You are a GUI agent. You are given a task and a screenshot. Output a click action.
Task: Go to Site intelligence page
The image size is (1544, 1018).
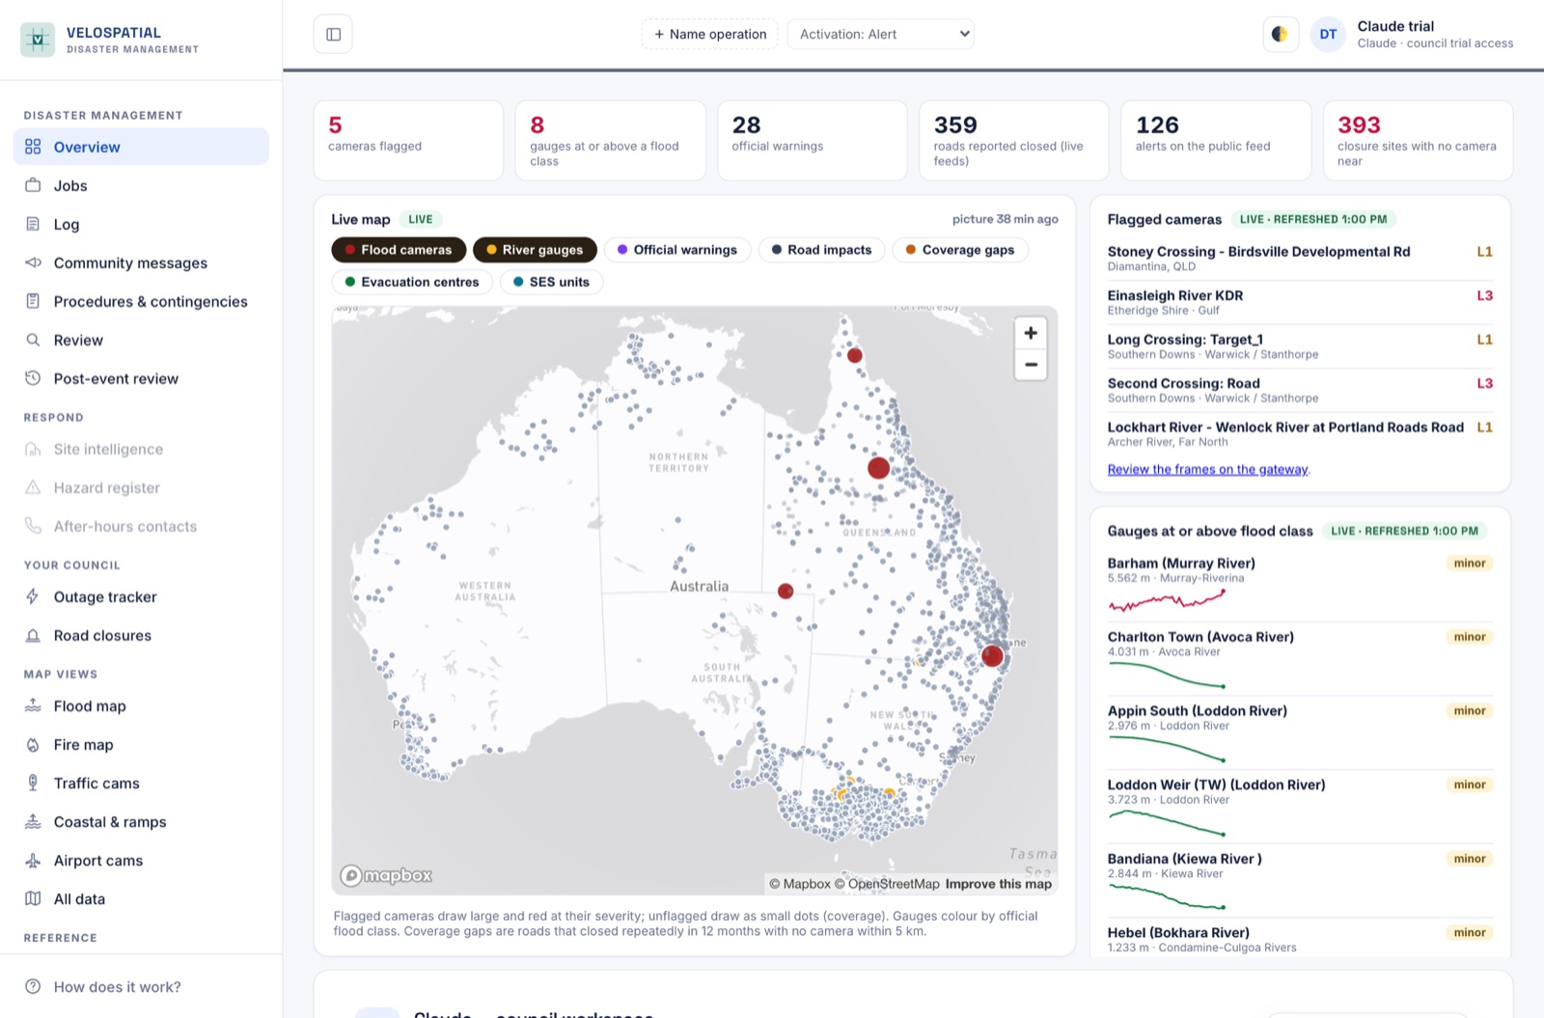[141, 449]
